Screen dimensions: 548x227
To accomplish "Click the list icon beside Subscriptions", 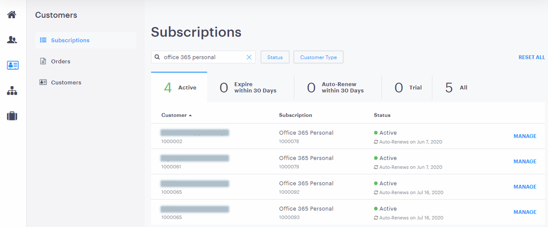I will point(43,40).
